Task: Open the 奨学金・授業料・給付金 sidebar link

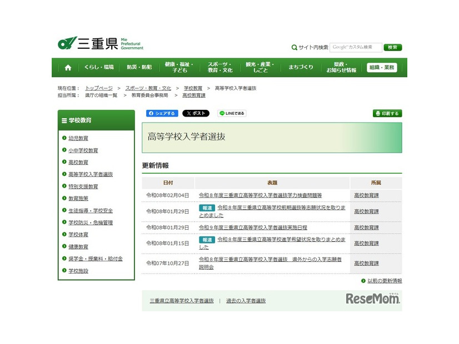Action: tap(96, 259)
